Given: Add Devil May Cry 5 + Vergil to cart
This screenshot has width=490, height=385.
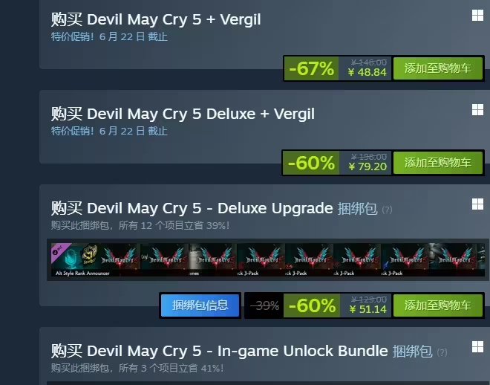Looking at the screenshot, I should [x=438, y=68].
